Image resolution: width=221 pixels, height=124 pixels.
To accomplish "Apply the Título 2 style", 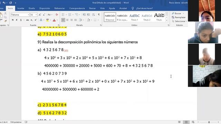I will click(x=147, y=17).
